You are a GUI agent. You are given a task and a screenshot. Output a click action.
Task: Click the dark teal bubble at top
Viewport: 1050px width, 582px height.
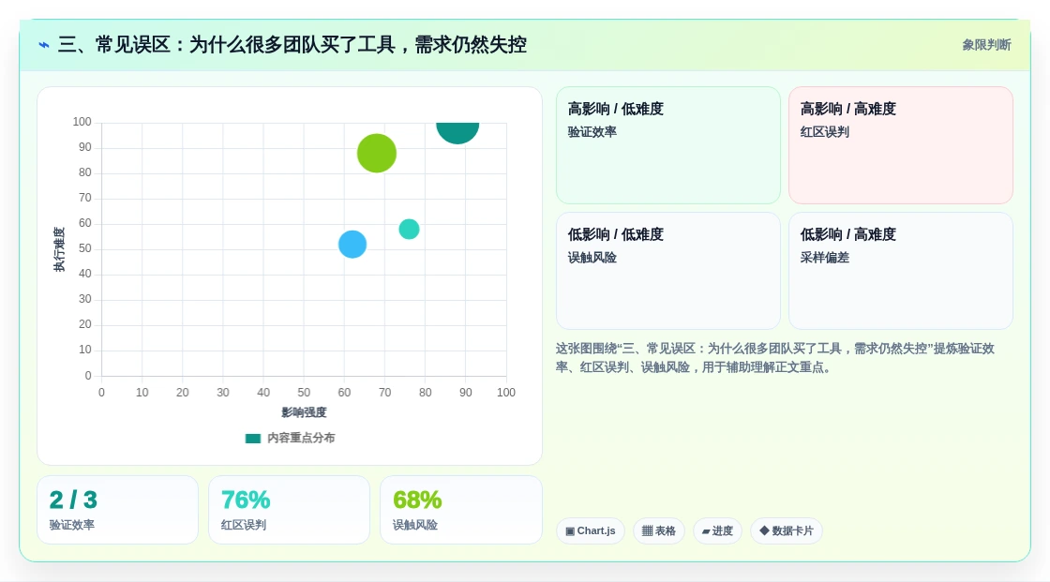457,132
